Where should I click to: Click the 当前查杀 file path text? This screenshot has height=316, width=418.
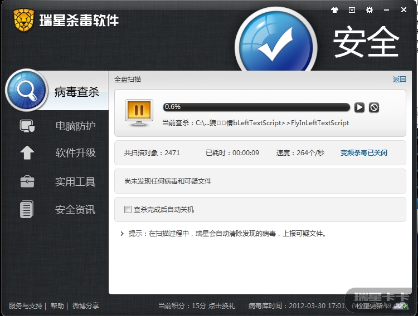pyautogui.click(x=255, y=123)
